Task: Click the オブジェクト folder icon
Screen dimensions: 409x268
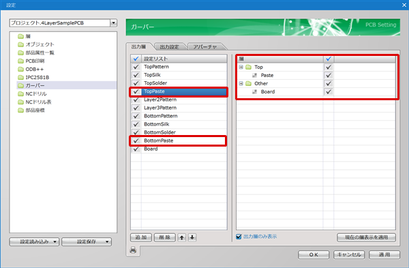Action: pyautogui.click(x=21, y=44)
